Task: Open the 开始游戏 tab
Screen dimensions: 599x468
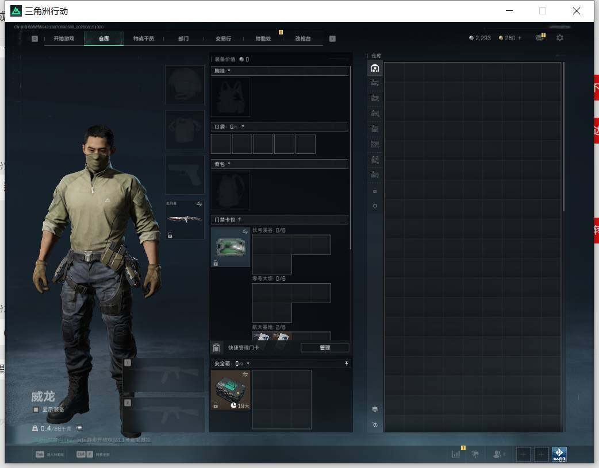Action: click(x=64, y=38)
